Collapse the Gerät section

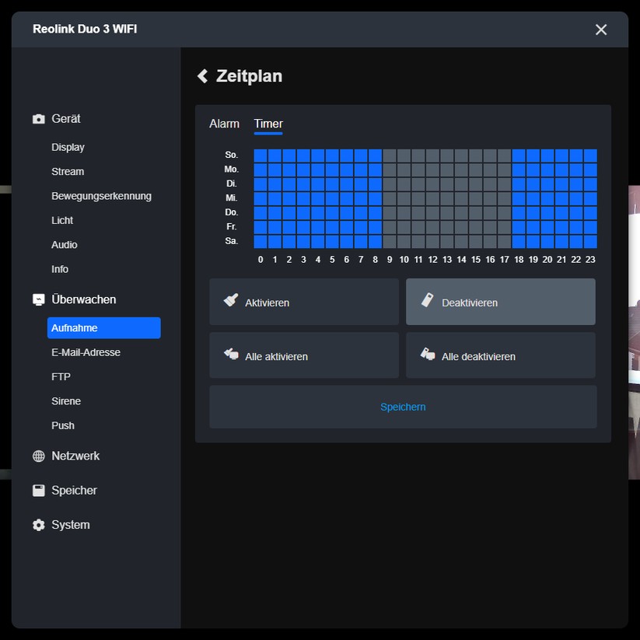coord(68,118)
